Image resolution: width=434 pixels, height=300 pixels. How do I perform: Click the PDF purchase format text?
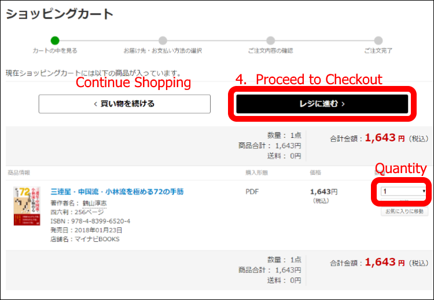[252, 192]
